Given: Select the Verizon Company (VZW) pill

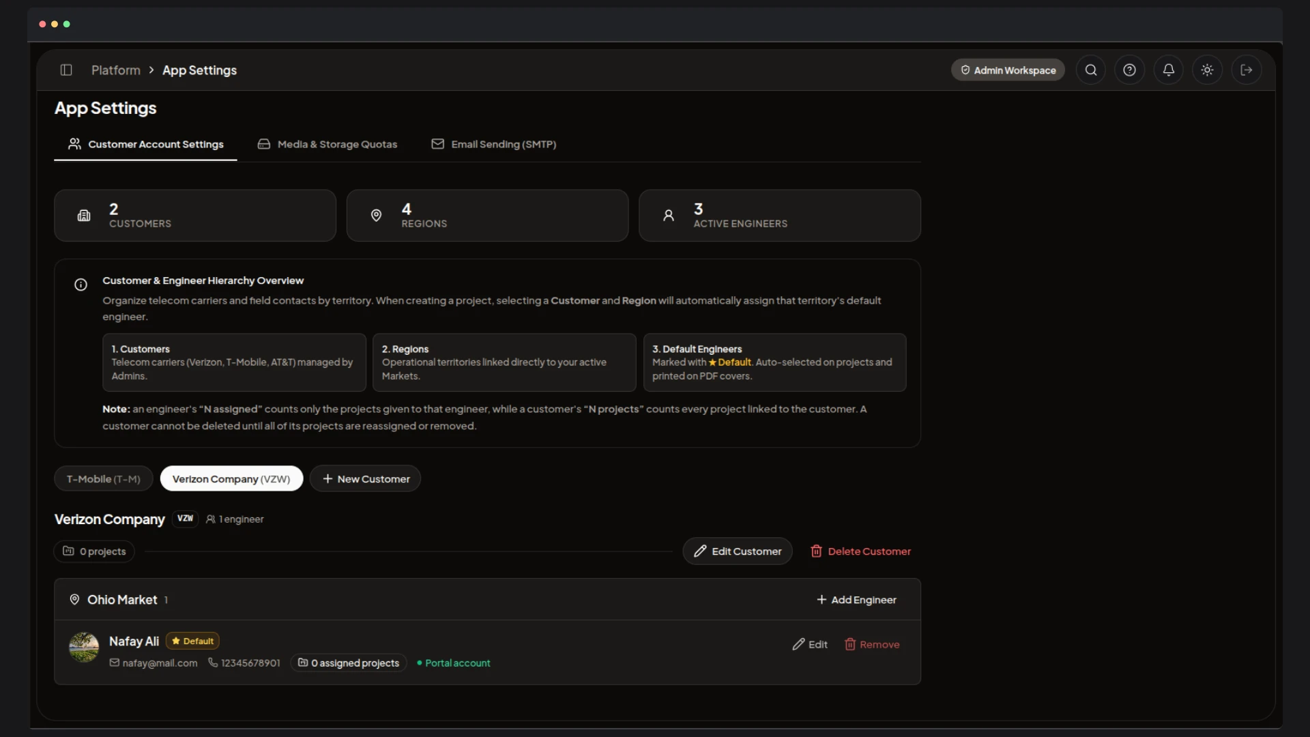Looking at the screenshot, I should coord(231,479).
